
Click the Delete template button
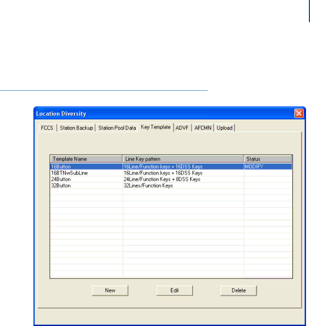[x=238, y=290]
